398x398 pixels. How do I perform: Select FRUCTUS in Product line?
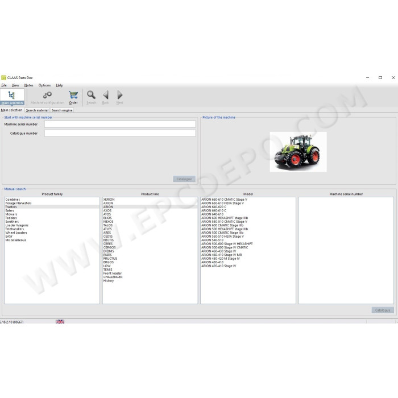[150, 258]
